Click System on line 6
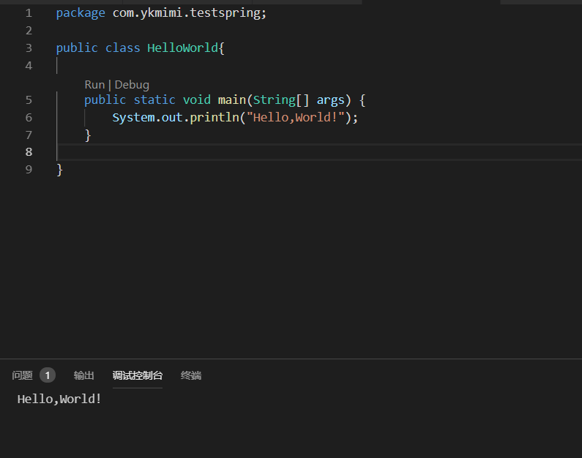582x458 pixels. click(134, 118)
